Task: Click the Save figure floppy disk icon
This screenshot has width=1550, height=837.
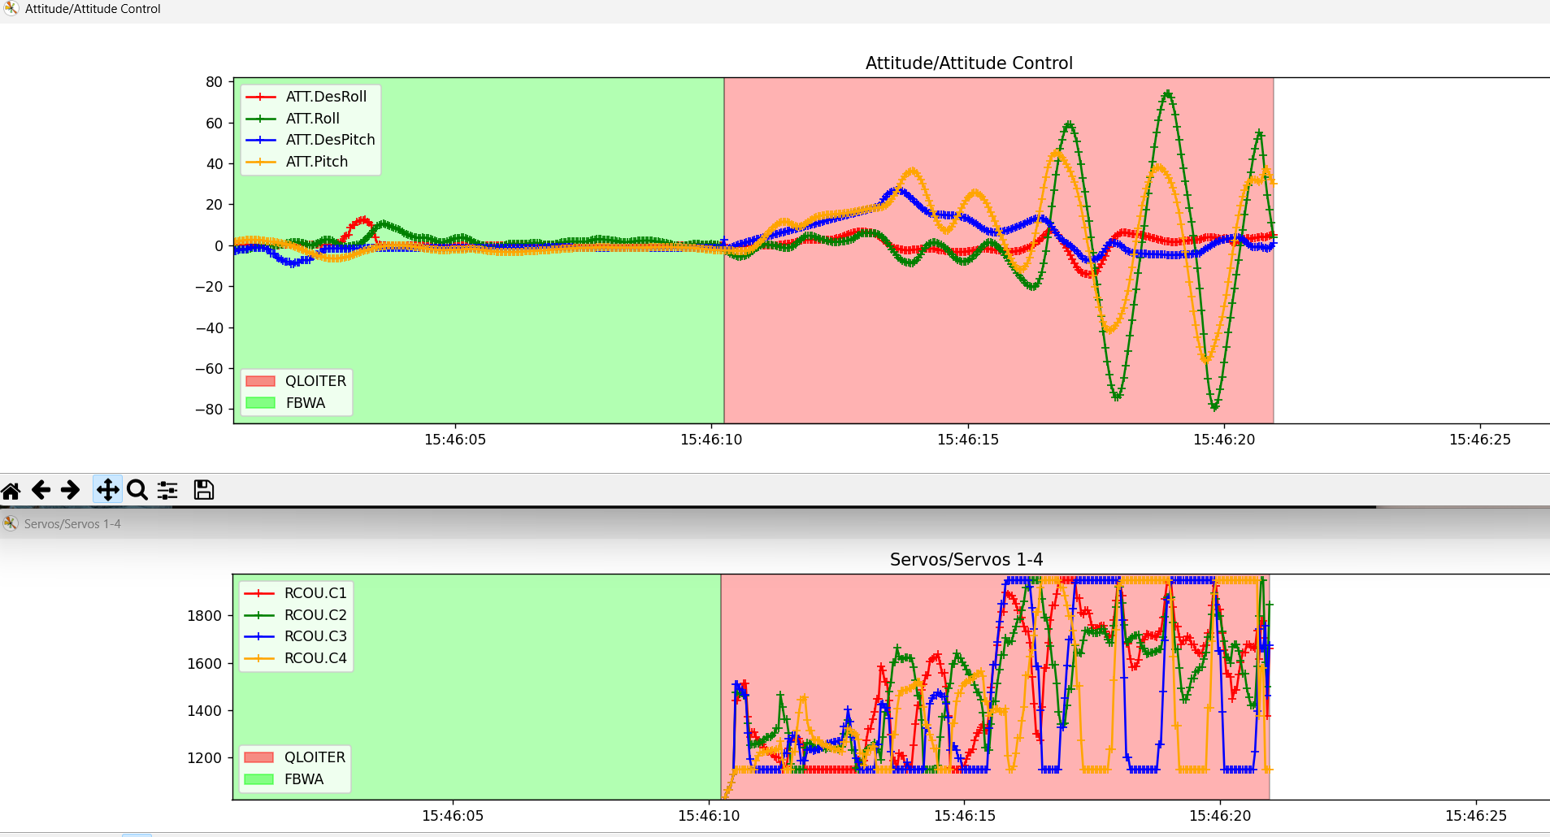Action: [x=203, y=490]
